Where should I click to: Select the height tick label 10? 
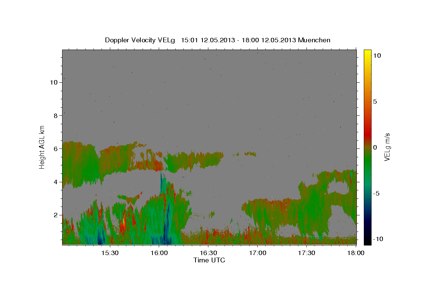click(53, 82)
